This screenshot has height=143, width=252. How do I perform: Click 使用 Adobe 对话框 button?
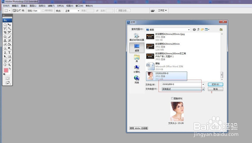[139, 128]
